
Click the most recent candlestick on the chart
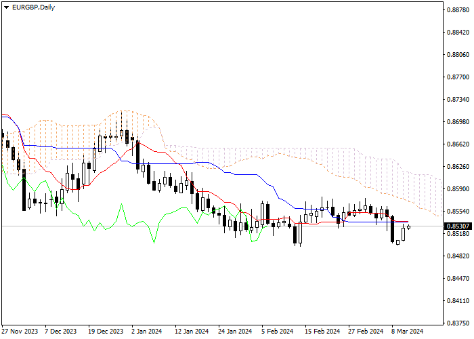tap(409, 227)
